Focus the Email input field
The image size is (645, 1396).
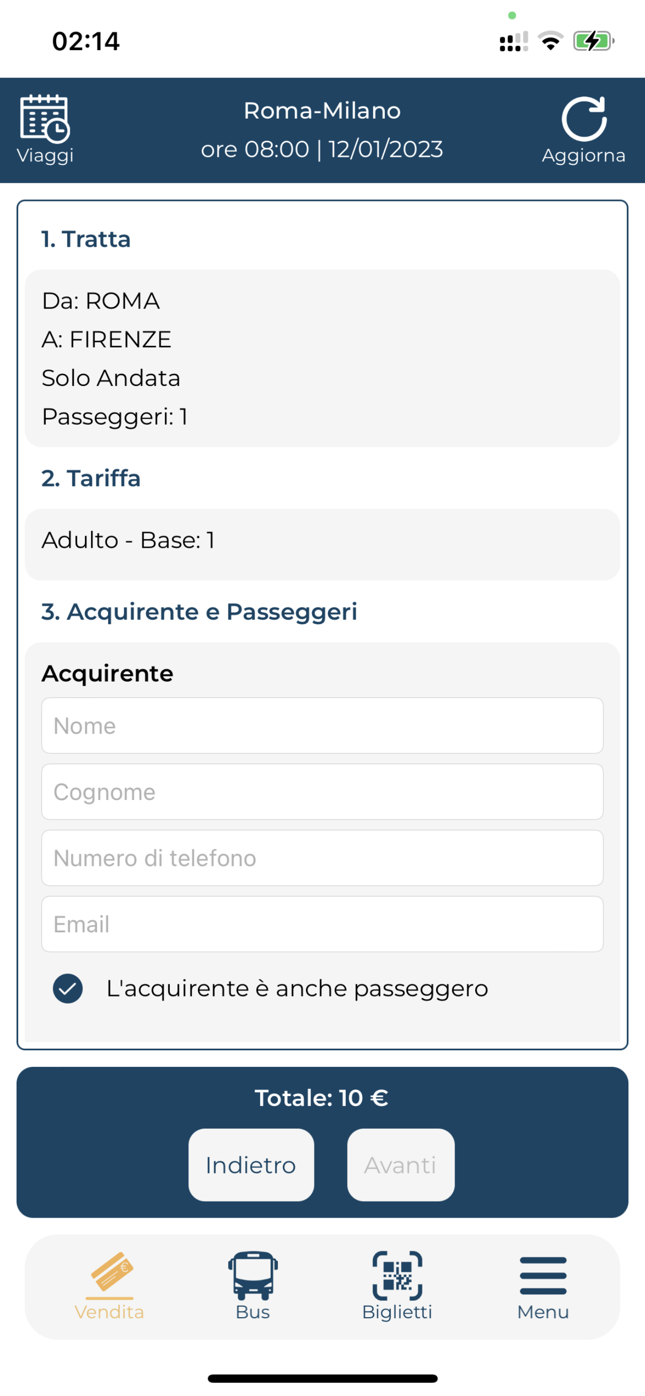(322, 924)
